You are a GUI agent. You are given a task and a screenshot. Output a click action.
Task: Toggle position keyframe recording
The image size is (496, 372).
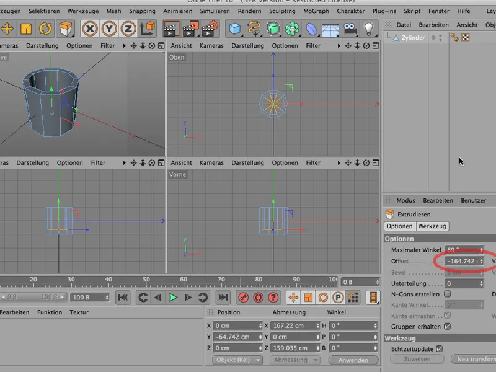(293, 298)
